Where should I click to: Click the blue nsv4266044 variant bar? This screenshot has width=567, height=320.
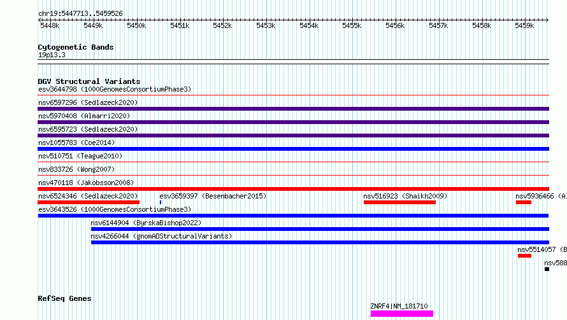point(320,242)
